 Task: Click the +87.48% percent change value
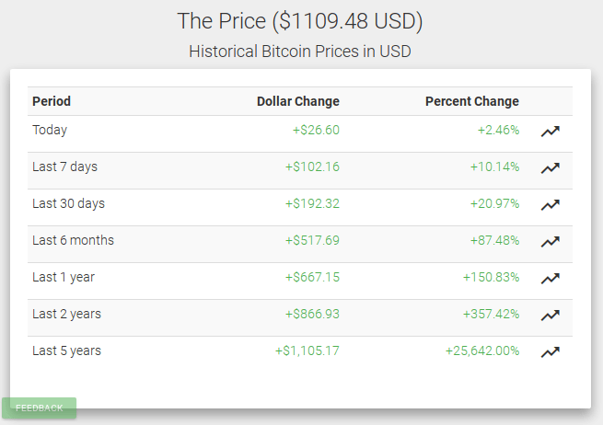pos(491,240)
